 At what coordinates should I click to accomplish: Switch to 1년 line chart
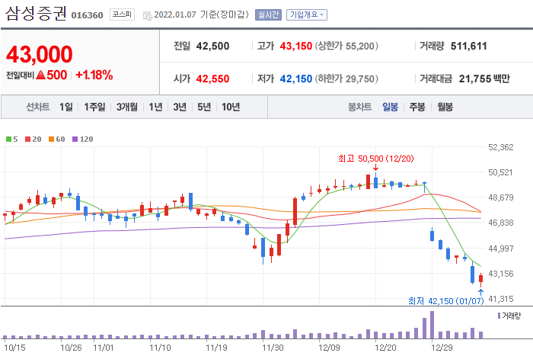[155, 107]
